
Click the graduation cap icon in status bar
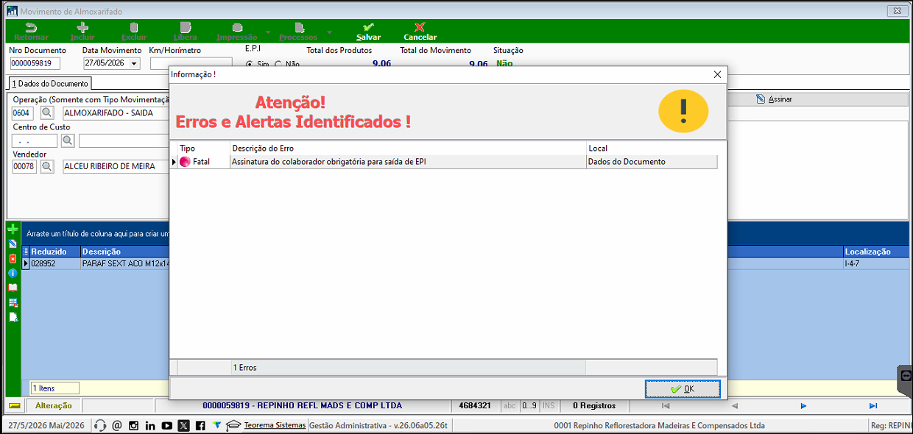coord(233,425)
